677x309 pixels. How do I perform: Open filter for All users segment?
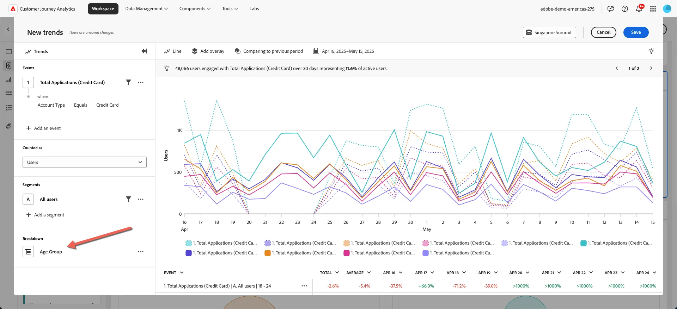point(128,199)
